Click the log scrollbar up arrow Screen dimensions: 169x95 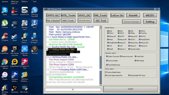100,27
